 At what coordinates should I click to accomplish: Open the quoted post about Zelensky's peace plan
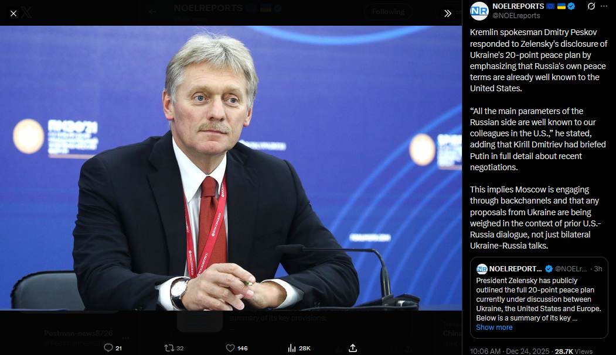(x=539, y=298)
